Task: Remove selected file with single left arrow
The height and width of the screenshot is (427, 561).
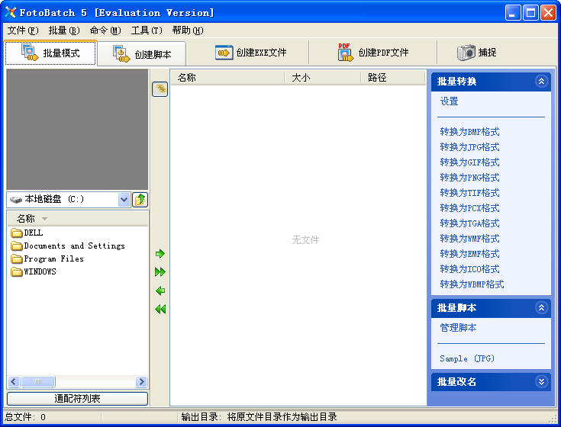Action: 160,291
